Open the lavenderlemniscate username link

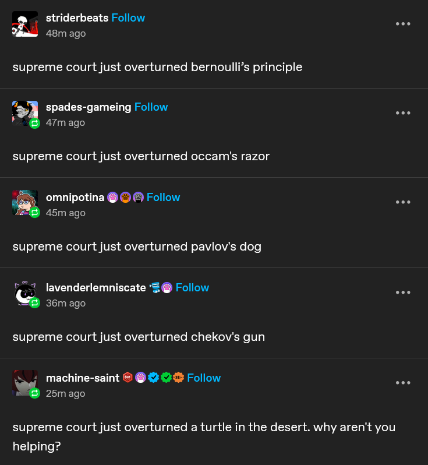(95, 288)
